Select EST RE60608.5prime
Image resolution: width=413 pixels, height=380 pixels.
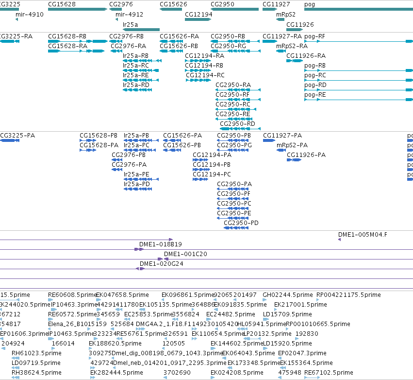[x=73, y=295]
